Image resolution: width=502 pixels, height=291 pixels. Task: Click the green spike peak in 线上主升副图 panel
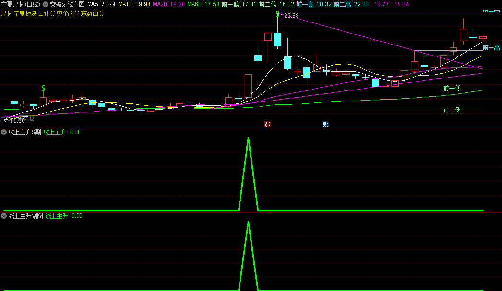click(x=249, y=223)
